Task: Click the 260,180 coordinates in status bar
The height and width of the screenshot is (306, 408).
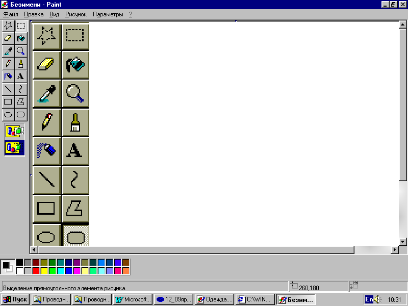Action: coord(309,288)
